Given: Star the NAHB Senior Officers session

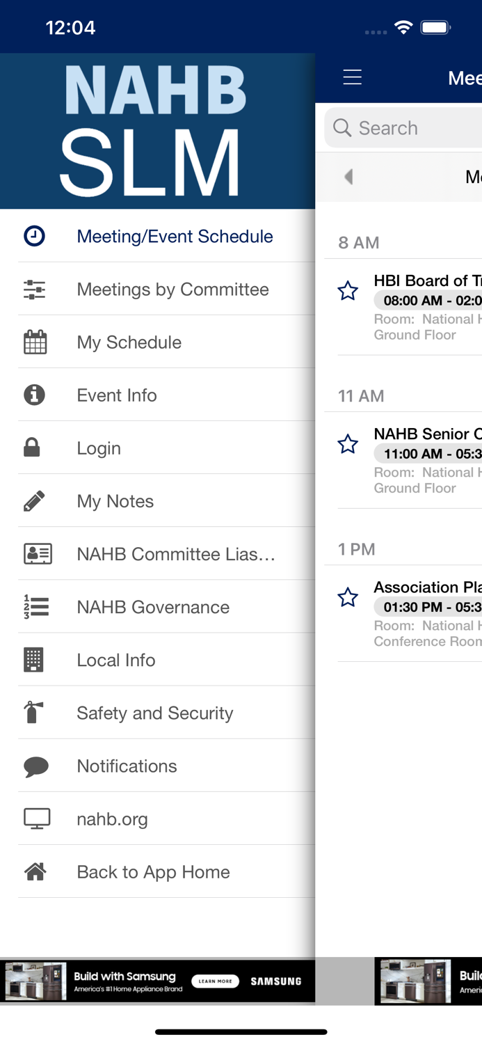Looking at the screenshot, I should click(x=348, y=444).
